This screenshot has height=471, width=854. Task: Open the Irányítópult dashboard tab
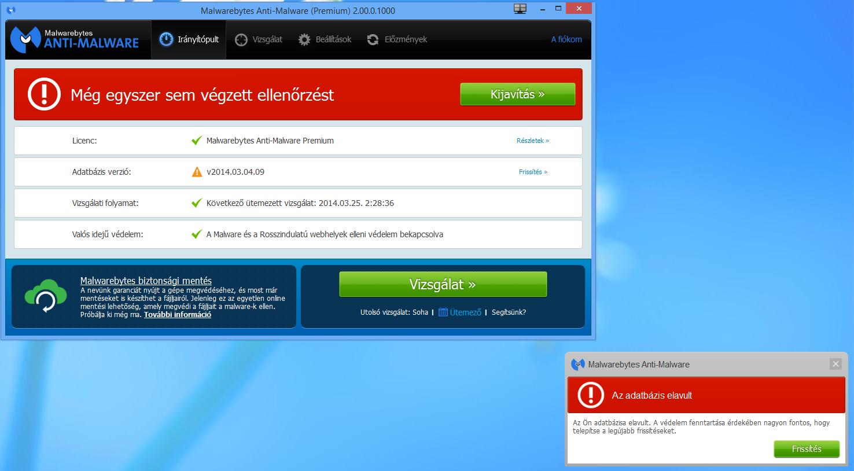(x=189, y=39)
